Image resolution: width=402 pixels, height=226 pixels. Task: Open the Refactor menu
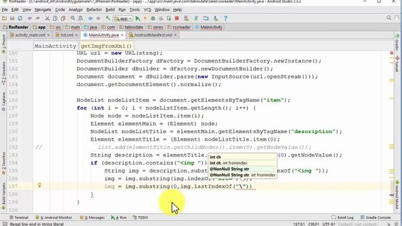[x=94, y=10]
